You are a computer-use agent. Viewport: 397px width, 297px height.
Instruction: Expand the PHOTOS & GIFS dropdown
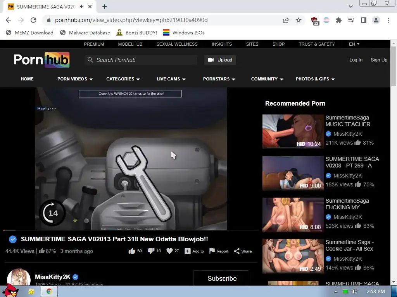(315, 79)
